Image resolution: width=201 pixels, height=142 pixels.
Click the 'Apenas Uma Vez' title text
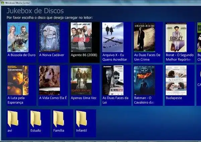[x=83, y=98]
